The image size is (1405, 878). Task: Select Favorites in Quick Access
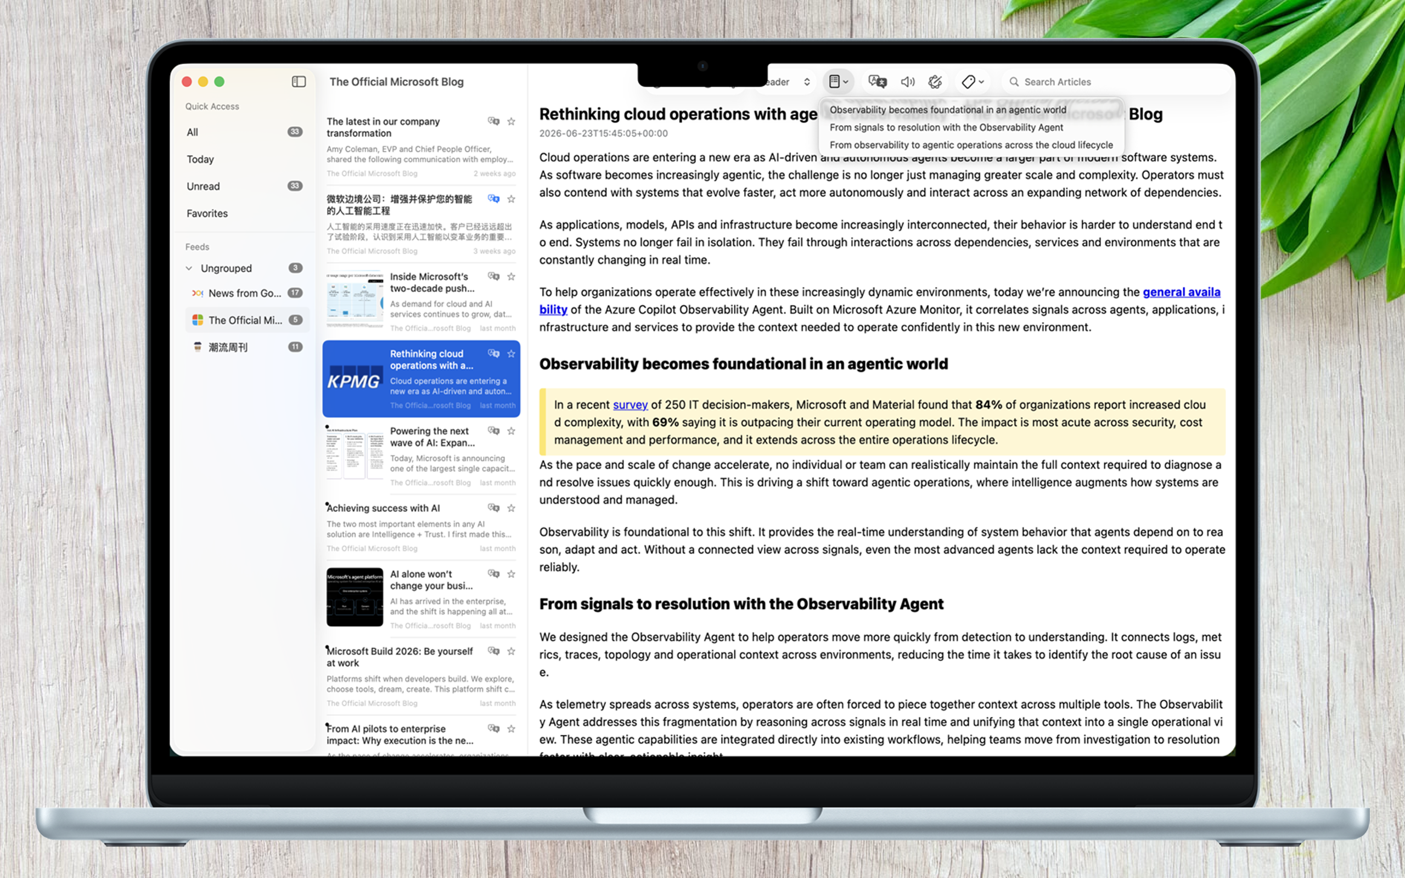pyautogui.click(x=245, y=213)
